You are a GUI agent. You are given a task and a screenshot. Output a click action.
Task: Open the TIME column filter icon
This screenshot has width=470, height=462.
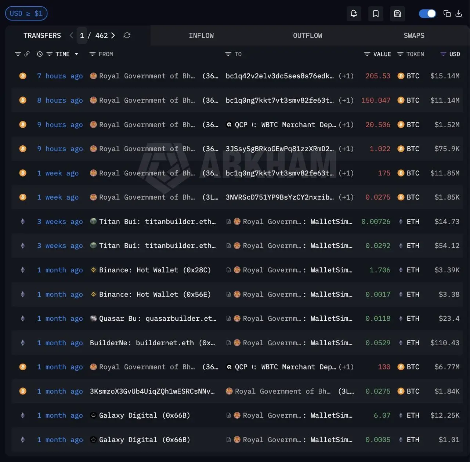(x=49, y=54)
